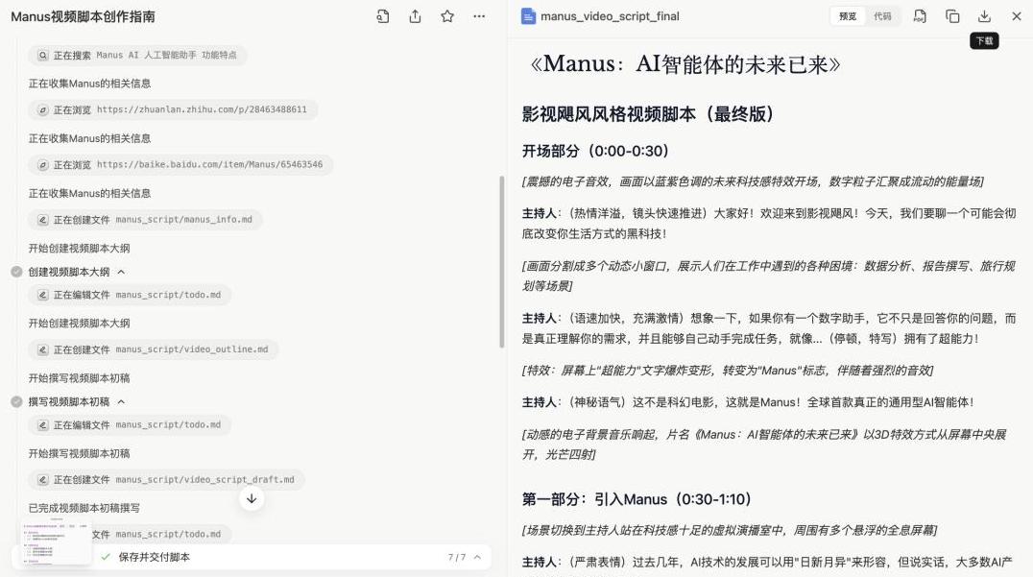Click the italic line starting 震撼的电子音效

point(753,181)
